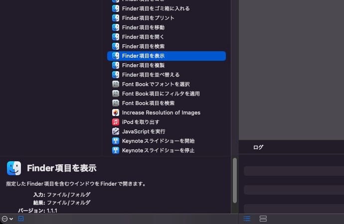
Task: Click the Increase Resolution of Images action icon
Action: point(116,112)
